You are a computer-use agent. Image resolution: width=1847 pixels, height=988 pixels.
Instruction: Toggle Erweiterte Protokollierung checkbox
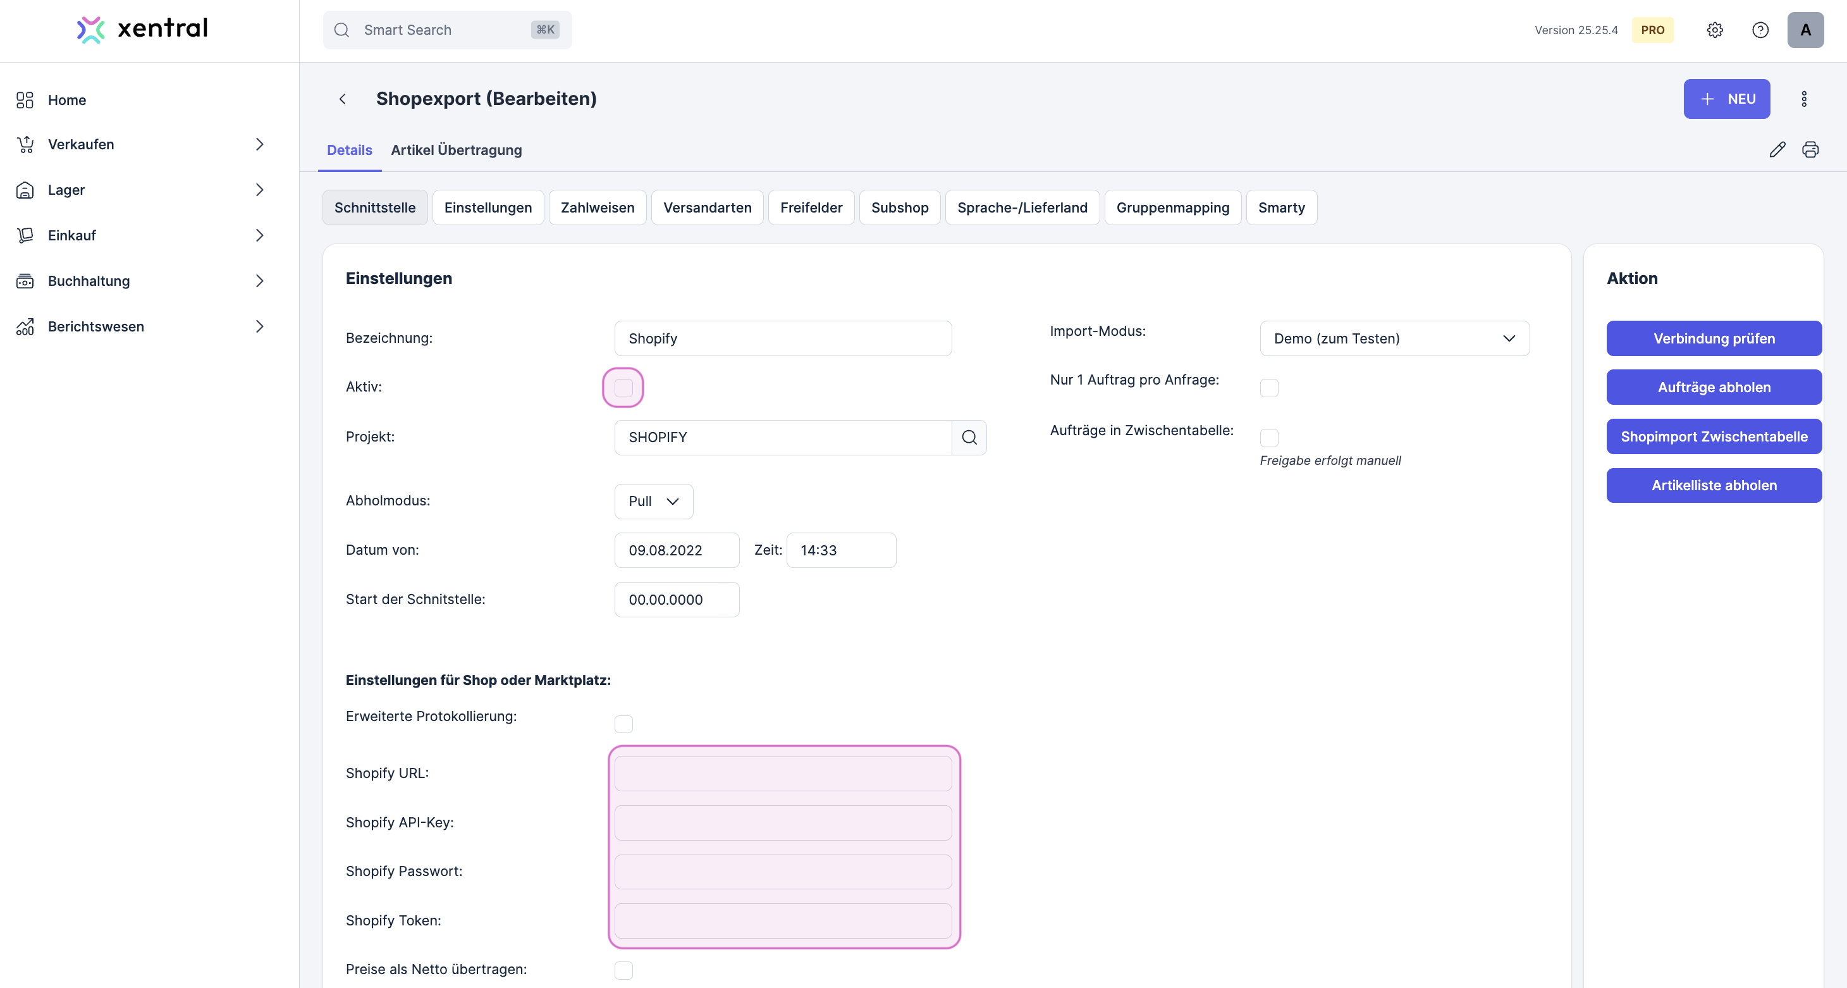point(623,724)
